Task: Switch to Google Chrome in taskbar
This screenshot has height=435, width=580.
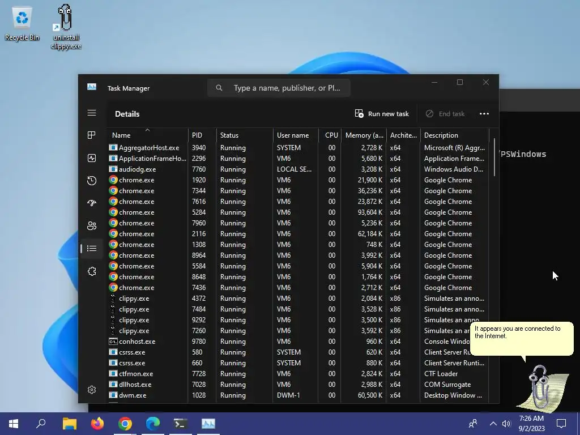Action: tap(125, 424)
